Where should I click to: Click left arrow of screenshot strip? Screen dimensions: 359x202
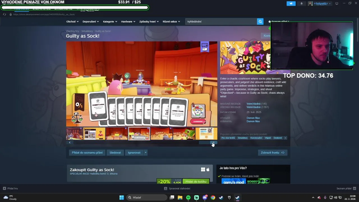pyautogui.click(x=70, y=143)
